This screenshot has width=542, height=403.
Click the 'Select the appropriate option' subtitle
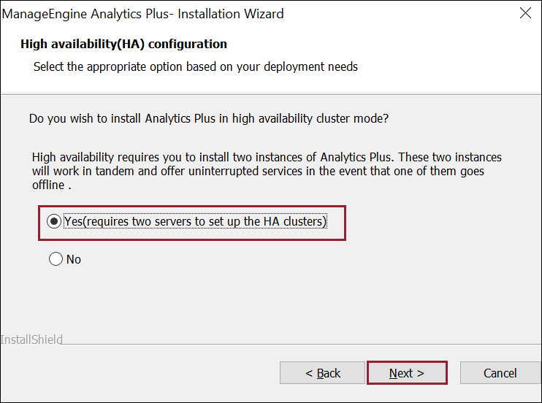(x=196, y=66)
